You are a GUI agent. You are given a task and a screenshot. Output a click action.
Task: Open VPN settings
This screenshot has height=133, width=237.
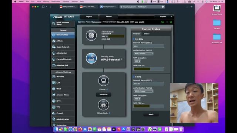tap(63, 107)
